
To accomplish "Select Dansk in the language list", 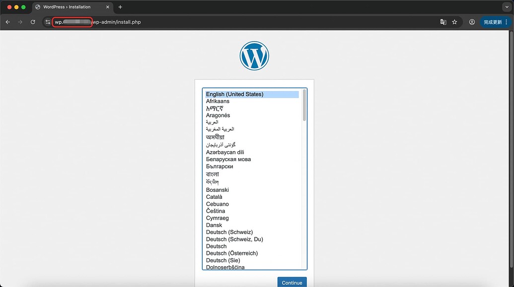I will pos(252,225).
